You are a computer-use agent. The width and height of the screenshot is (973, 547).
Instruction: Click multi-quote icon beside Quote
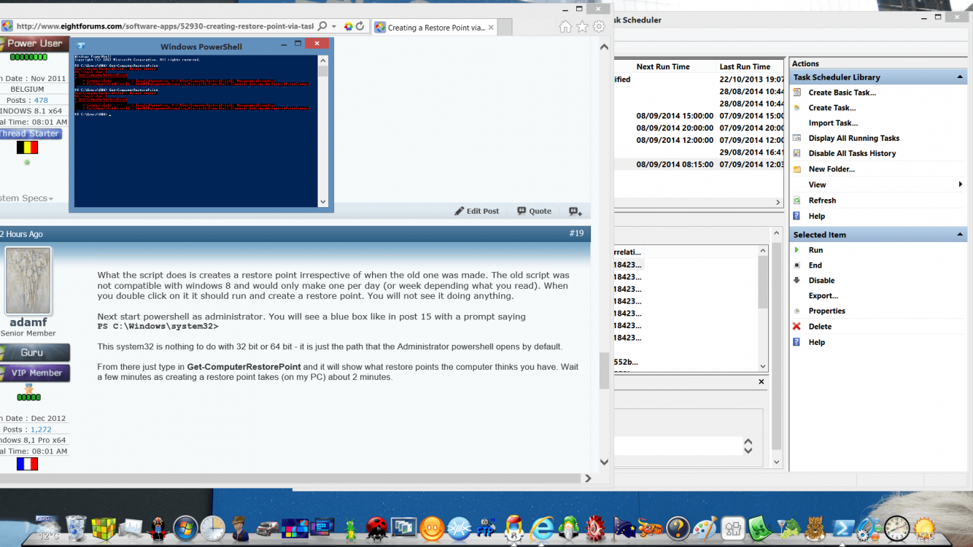click(x=575, y=212)
